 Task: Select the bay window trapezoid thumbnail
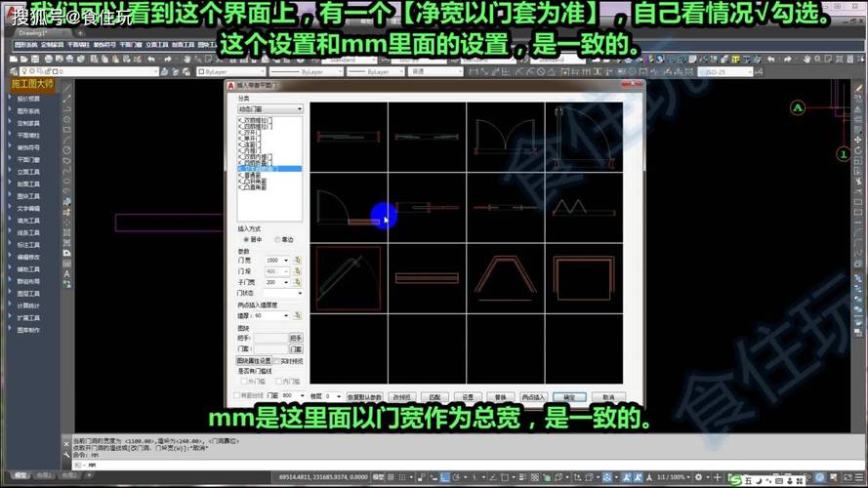[x=506, y=278]
